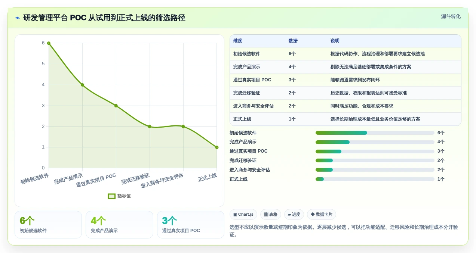
Task: Click description 根据代码协作、流程治理和部署要求建立候选池
Action: (378, 54)
